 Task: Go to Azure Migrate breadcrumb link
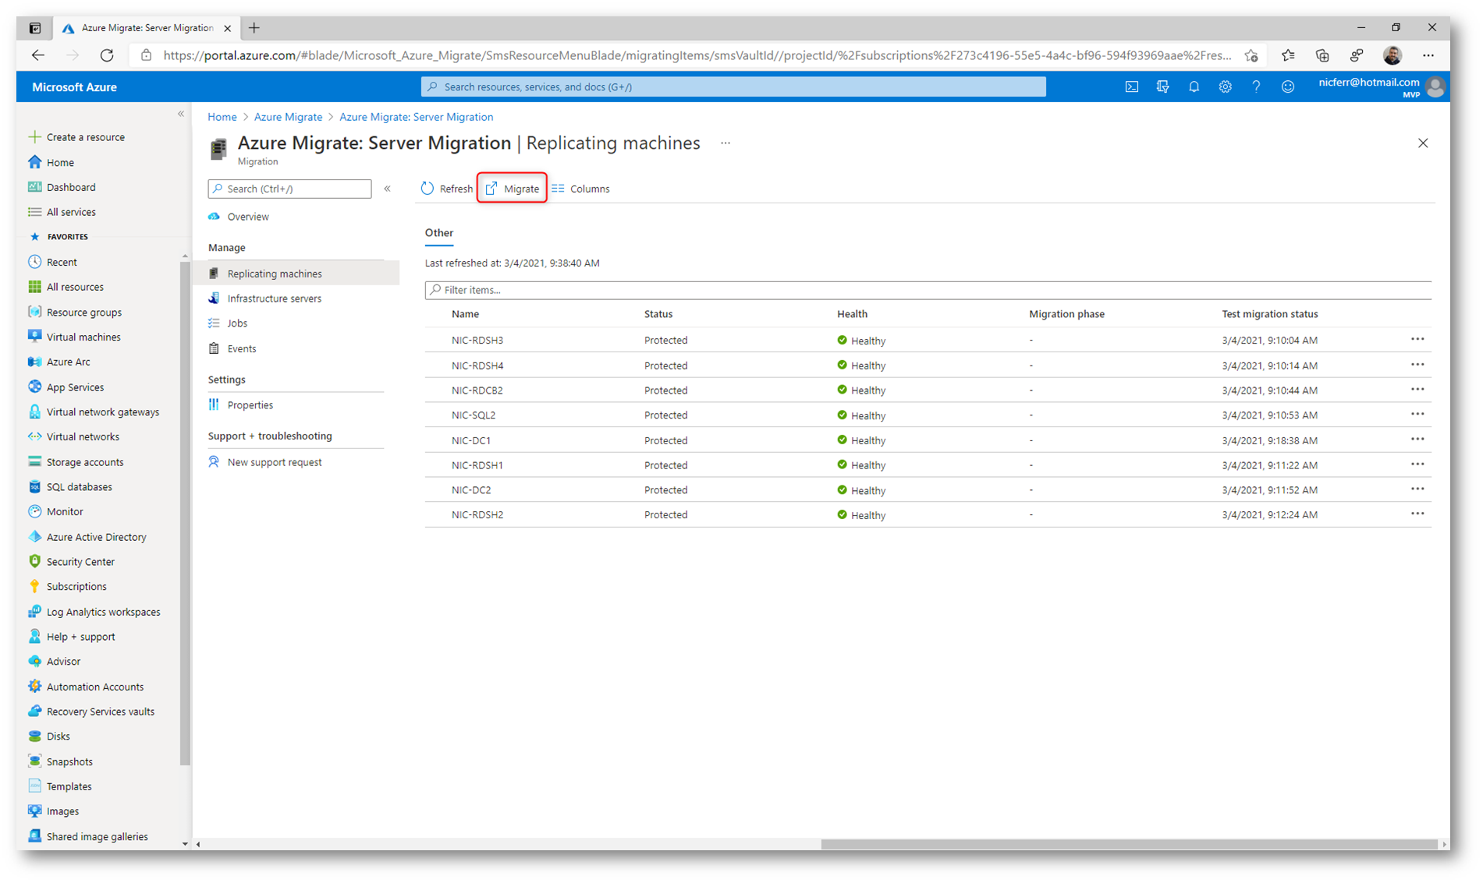pyautogui.click(x=288, y=117)
